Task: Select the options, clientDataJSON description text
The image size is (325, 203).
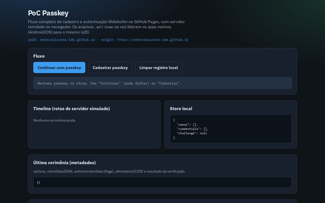Action: point(109,171)
